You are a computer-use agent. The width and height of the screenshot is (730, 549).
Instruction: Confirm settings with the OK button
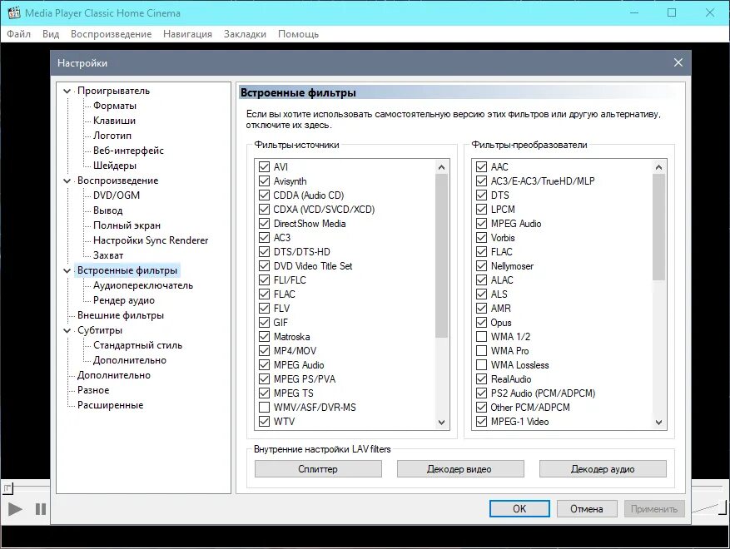pyautogui.click(x=519, y=508)
